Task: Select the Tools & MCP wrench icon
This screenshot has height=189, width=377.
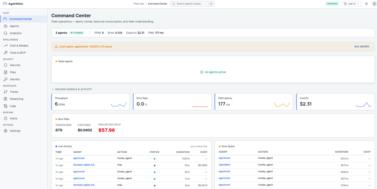Action: [6, 52]
